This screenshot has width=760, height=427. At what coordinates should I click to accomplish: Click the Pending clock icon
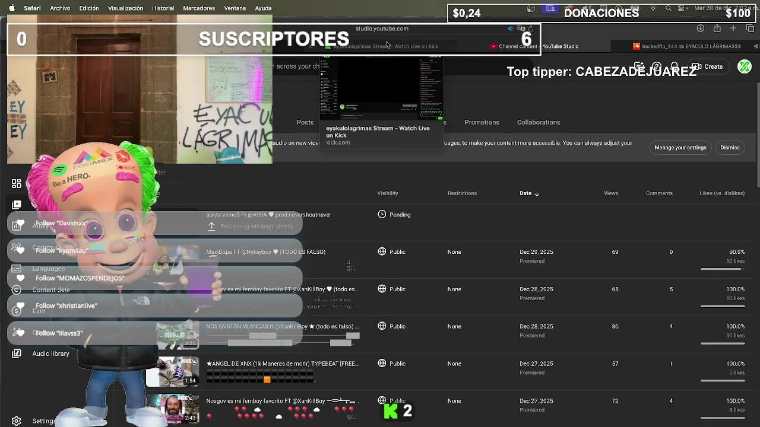point(382,215)
